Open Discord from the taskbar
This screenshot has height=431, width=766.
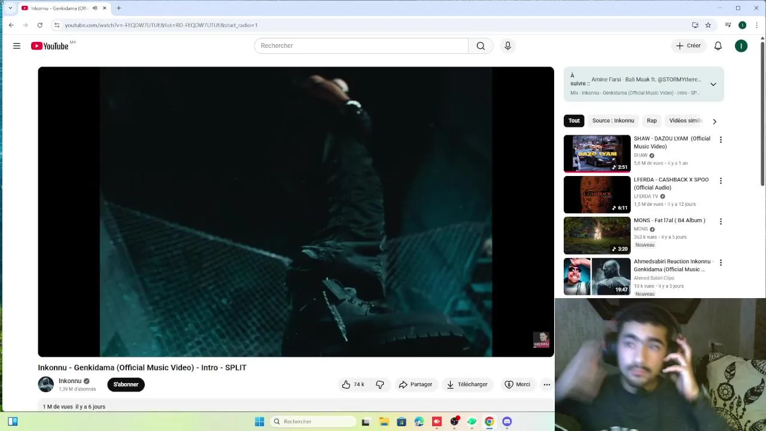(507, 421)
